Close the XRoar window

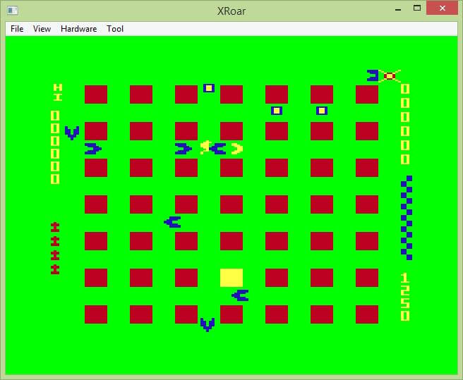[442, 8]
